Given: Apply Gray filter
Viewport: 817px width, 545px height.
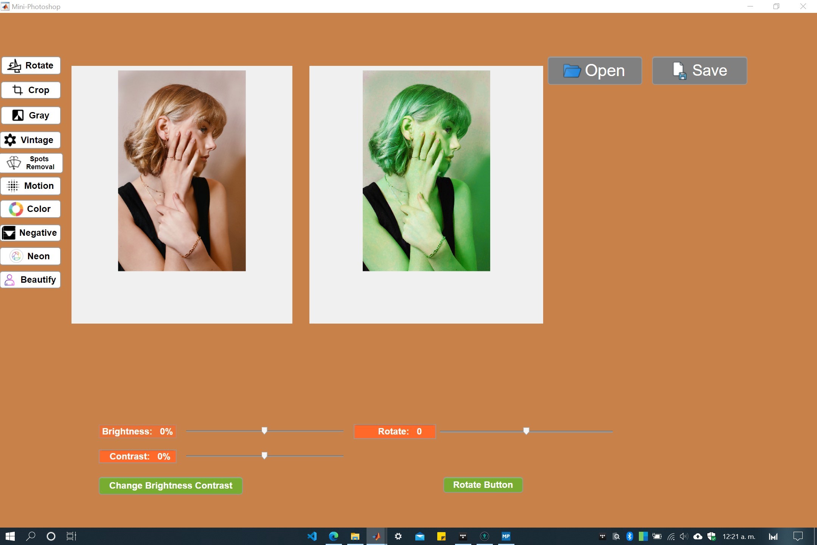Looking at the screenshot, I should click(x=32, y=114).
